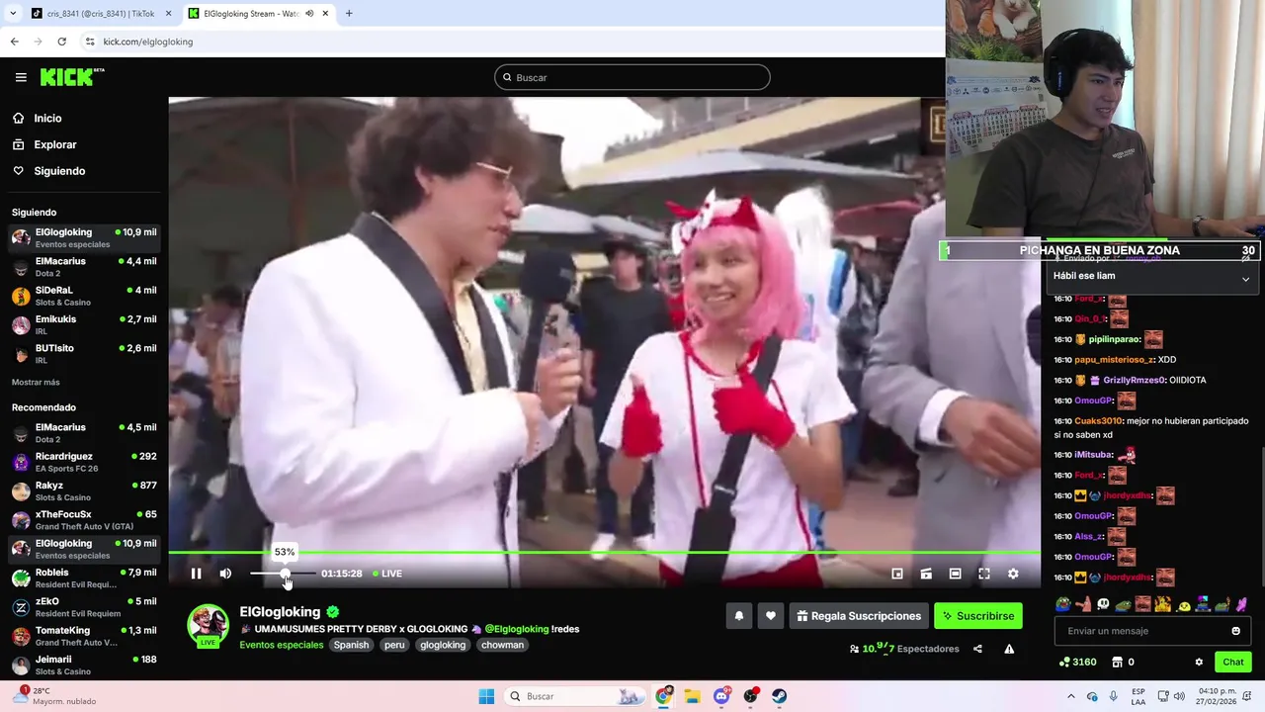This screenshot has width=1265, height=712.
Task: Open ElMacarius Dota 2 in Siguiendo list
Action: click(x=84, y=267)
